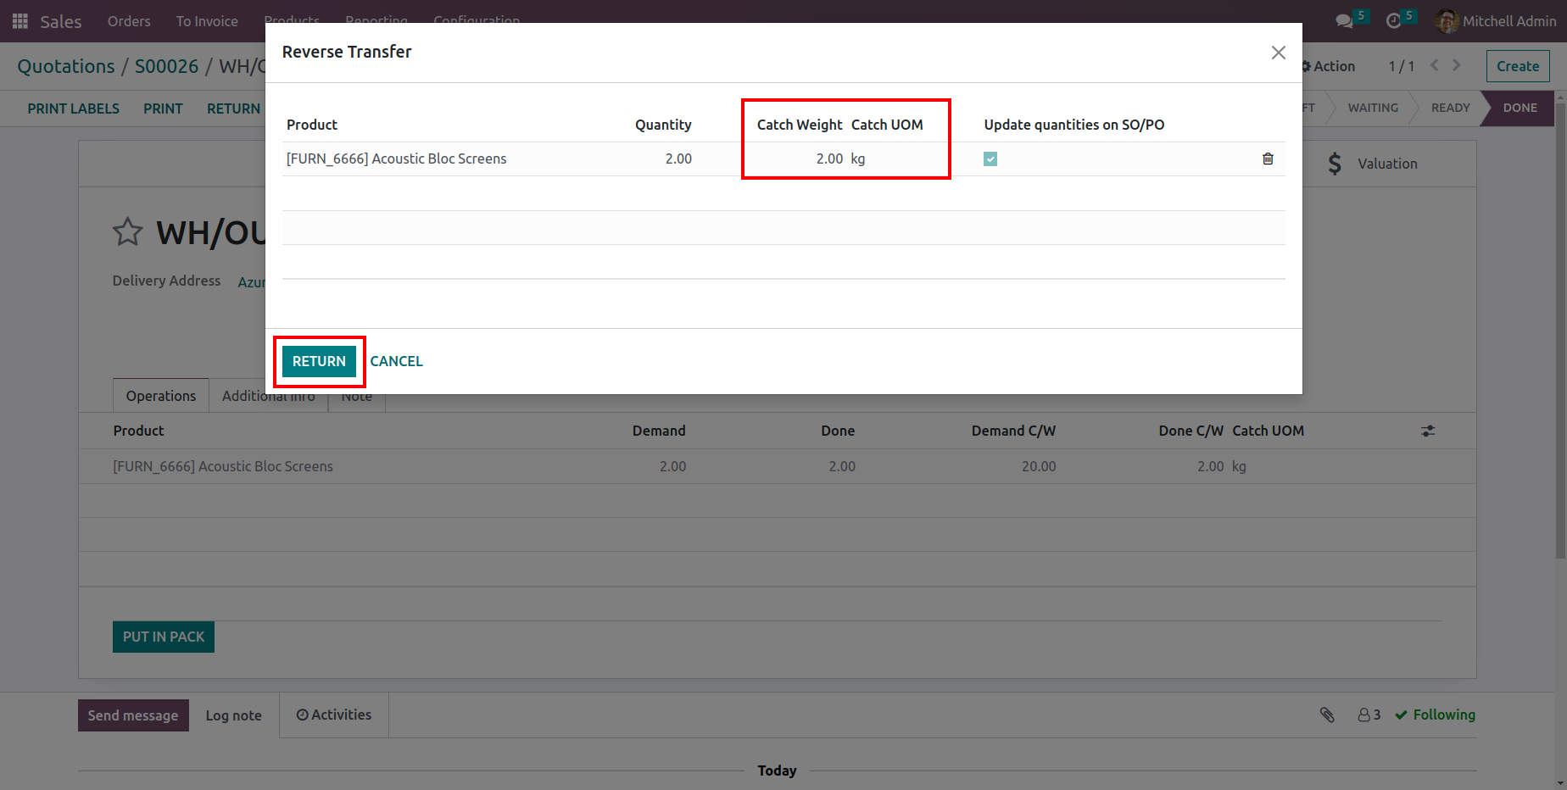Open the apps grid menu icon

20,20
